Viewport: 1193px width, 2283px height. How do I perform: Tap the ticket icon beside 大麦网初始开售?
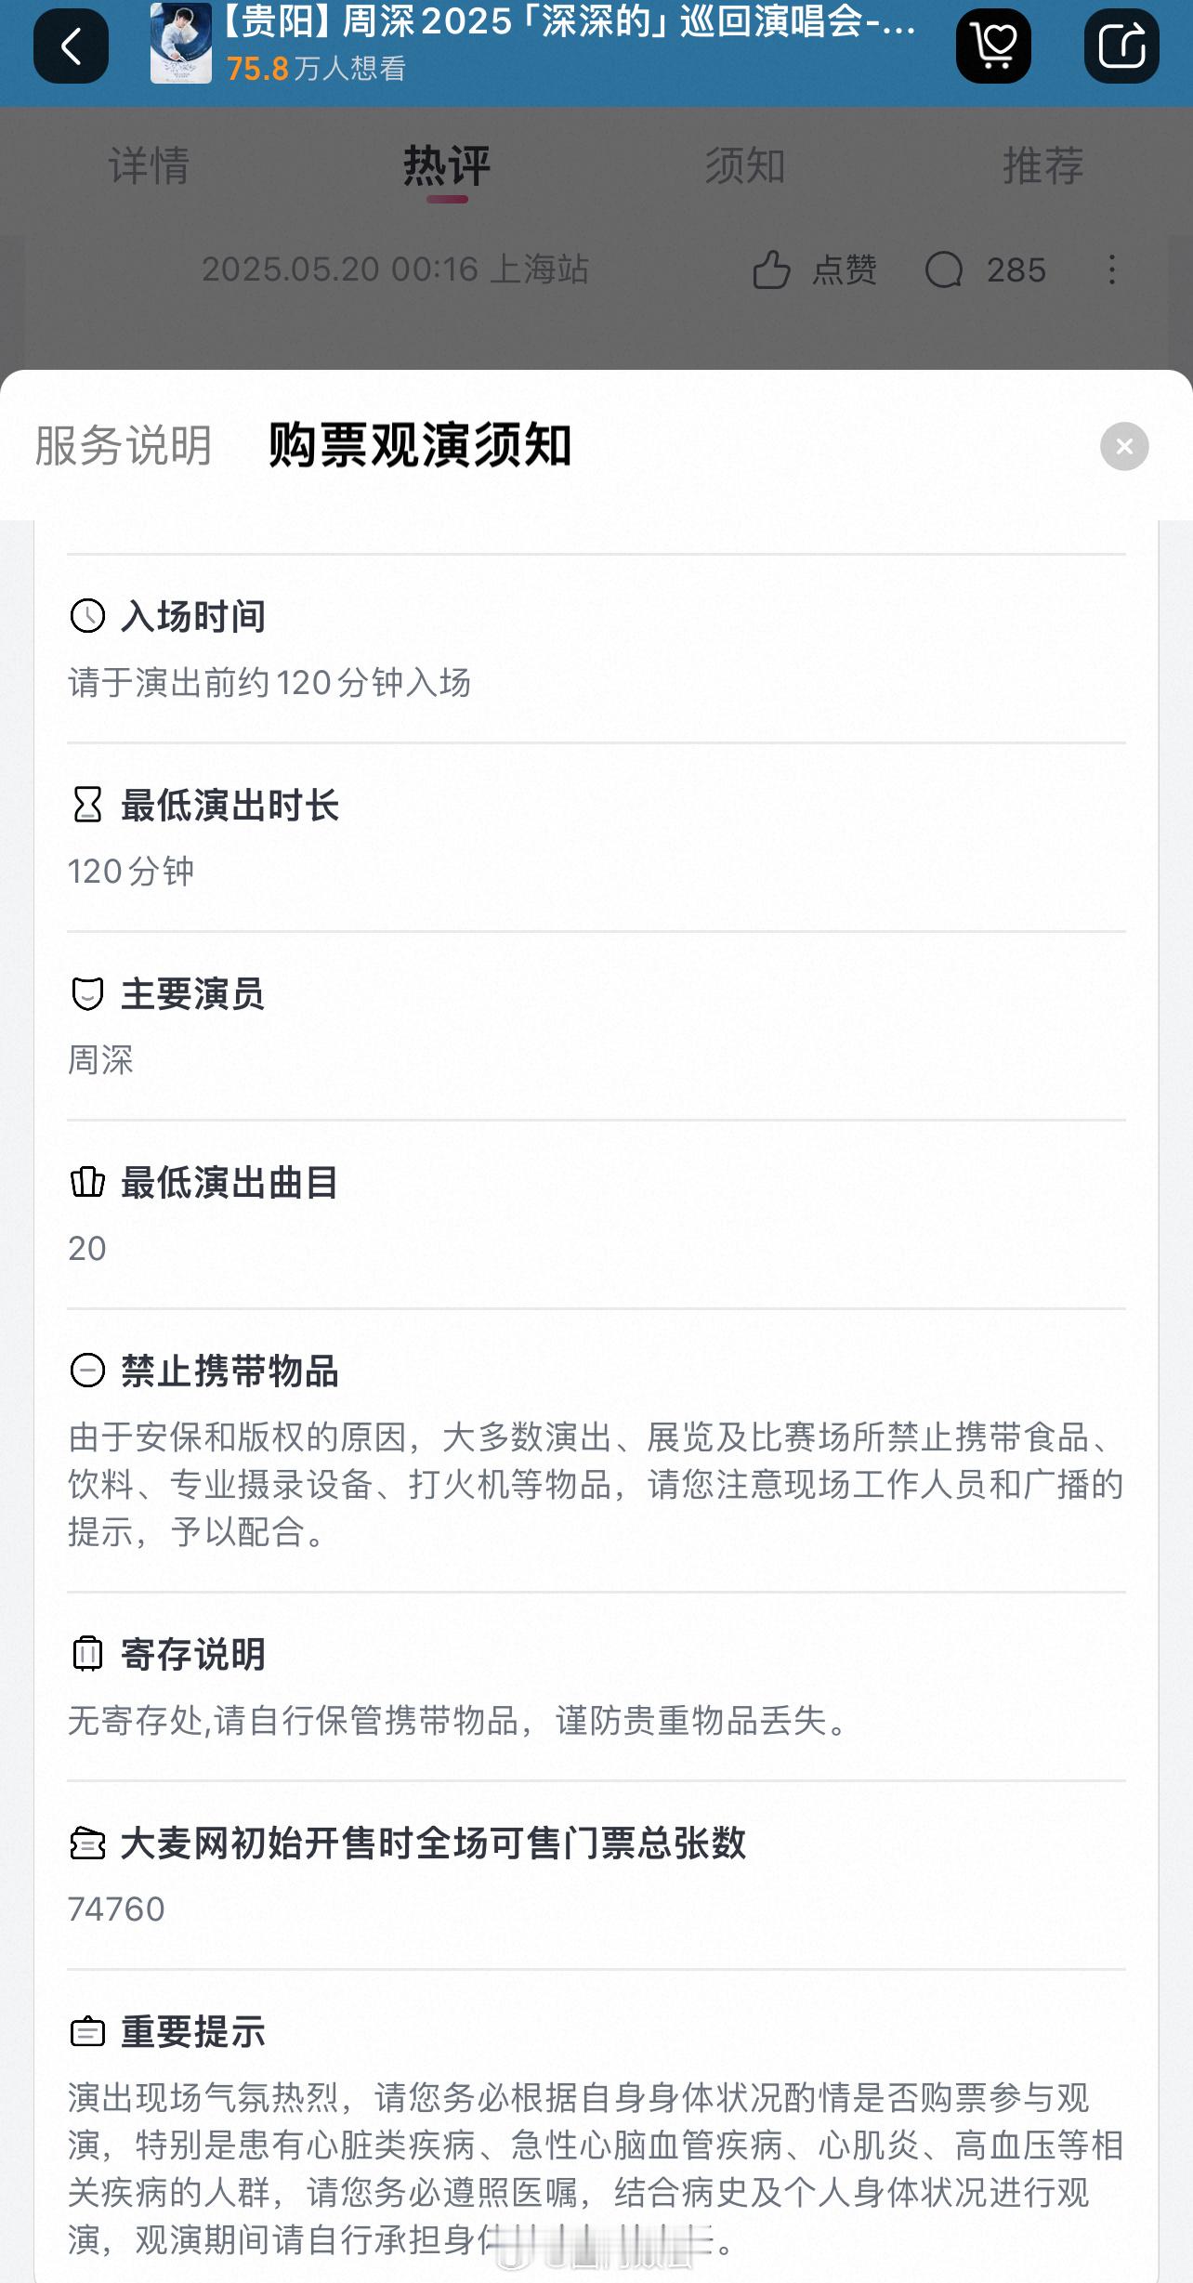[87, 1843]
